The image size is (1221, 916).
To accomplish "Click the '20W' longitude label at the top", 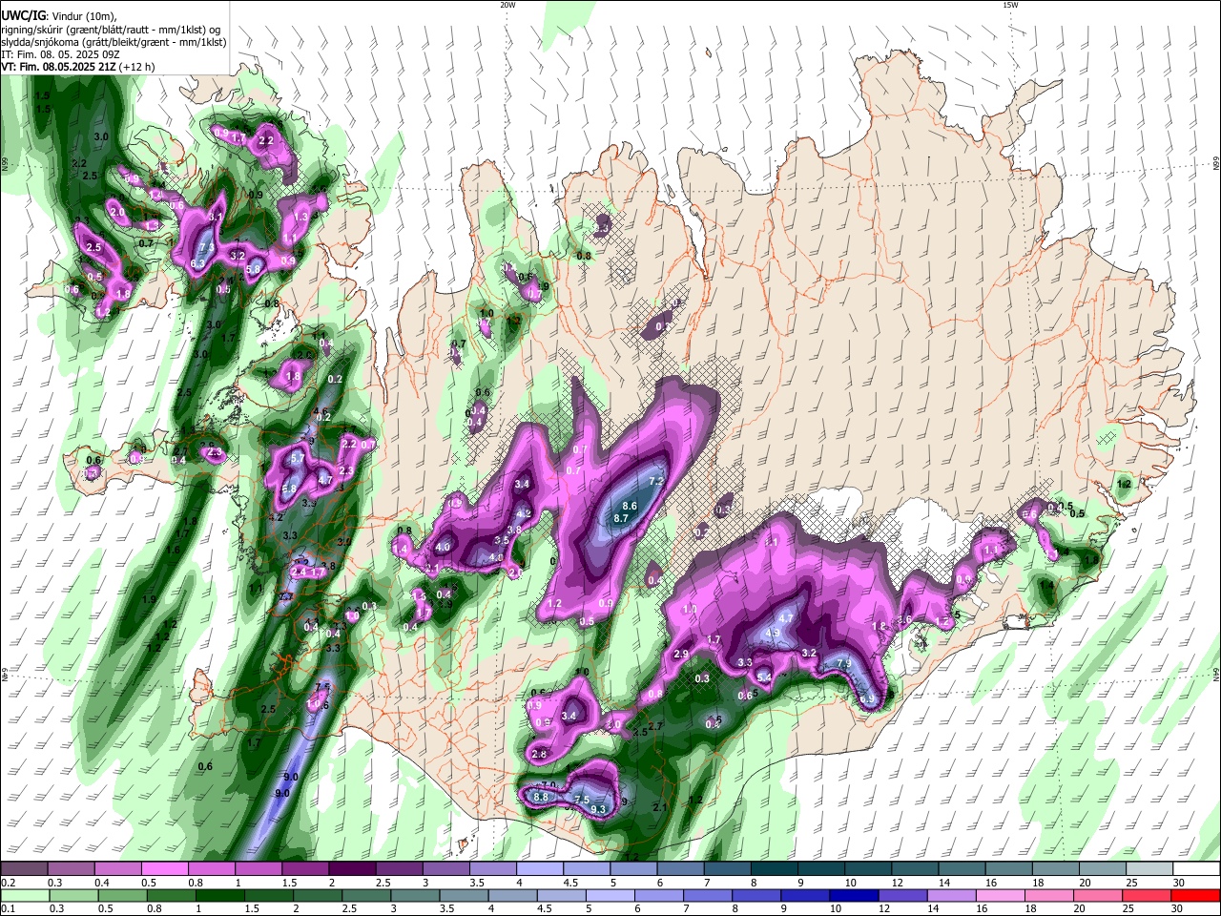I will point(507,5).
